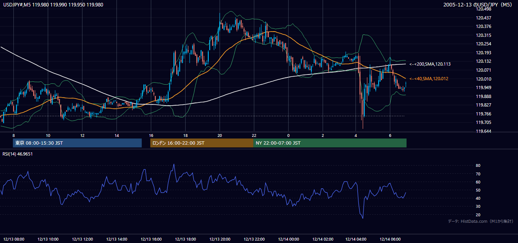Click price axis value 119.705
The height and width of the screenshot is (243, 518).
(484, 122)
